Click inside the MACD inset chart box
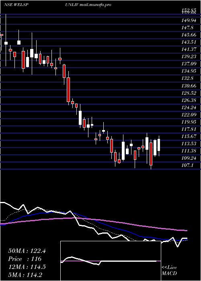The width and height of the screenshot is (201, 281). [111, 261]
